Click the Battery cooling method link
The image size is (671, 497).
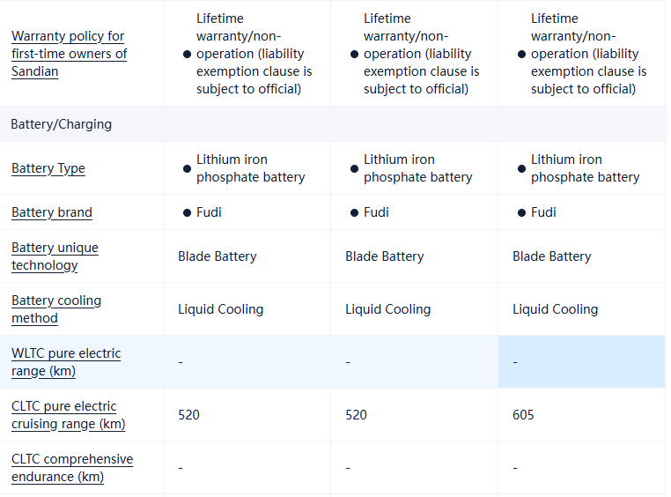pyautogui.click(x=56, y=309)
